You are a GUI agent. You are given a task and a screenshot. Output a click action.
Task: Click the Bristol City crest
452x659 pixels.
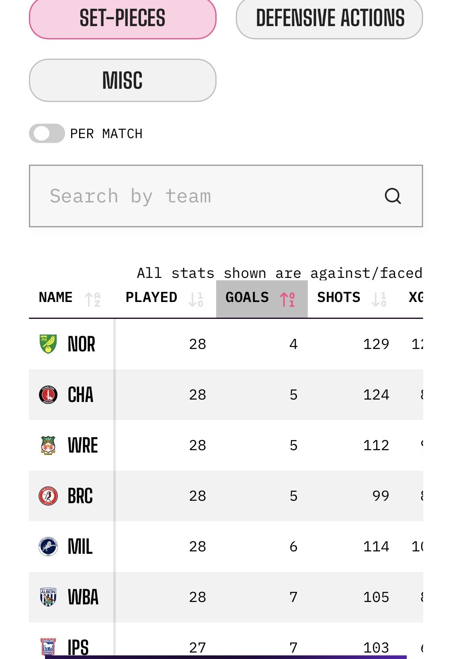pyautogui.click(x=48, y=496)
